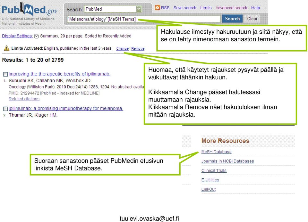Open article Improving the therapeutic benefits of ipilimumab
The width and height of the screenshot is (308, 222).
[x=59, y=74]
